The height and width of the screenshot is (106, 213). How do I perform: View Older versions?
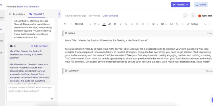click(110, 16)
